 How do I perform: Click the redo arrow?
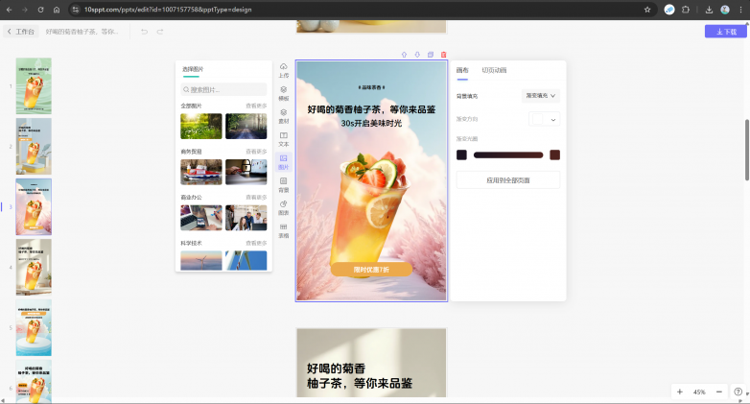click(x=160, y=32)
